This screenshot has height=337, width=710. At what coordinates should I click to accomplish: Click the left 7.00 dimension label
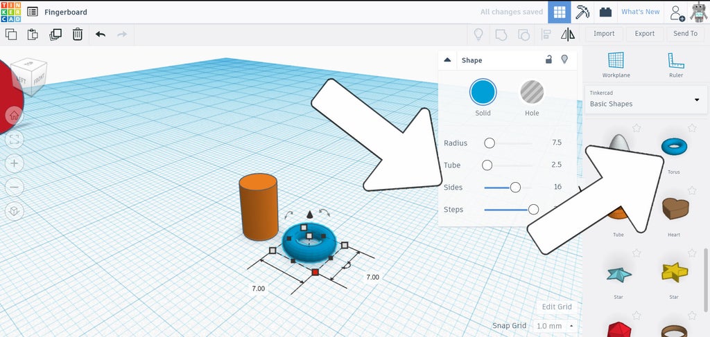258,288
